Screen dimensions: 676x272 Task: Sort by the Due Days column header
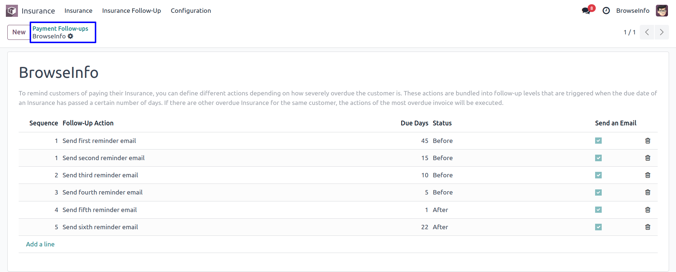pyautogui.click(x=414, y=123)
